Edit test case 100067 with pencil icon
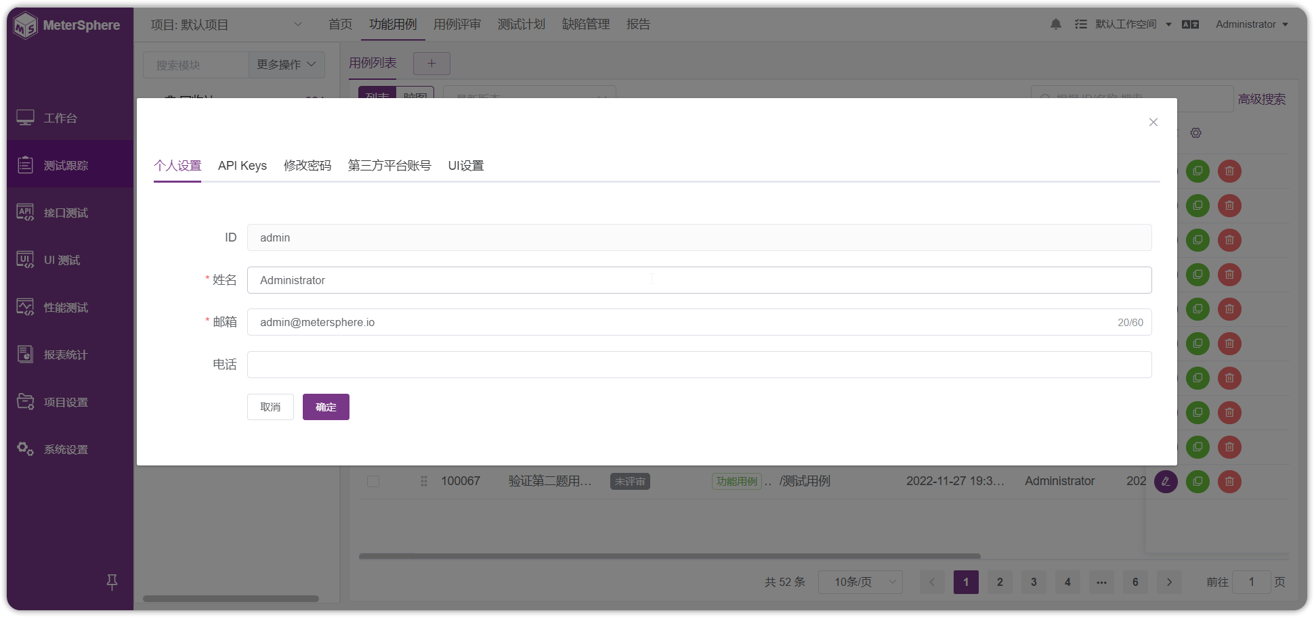1314x617 pixels. click(x=1166, y=482)
